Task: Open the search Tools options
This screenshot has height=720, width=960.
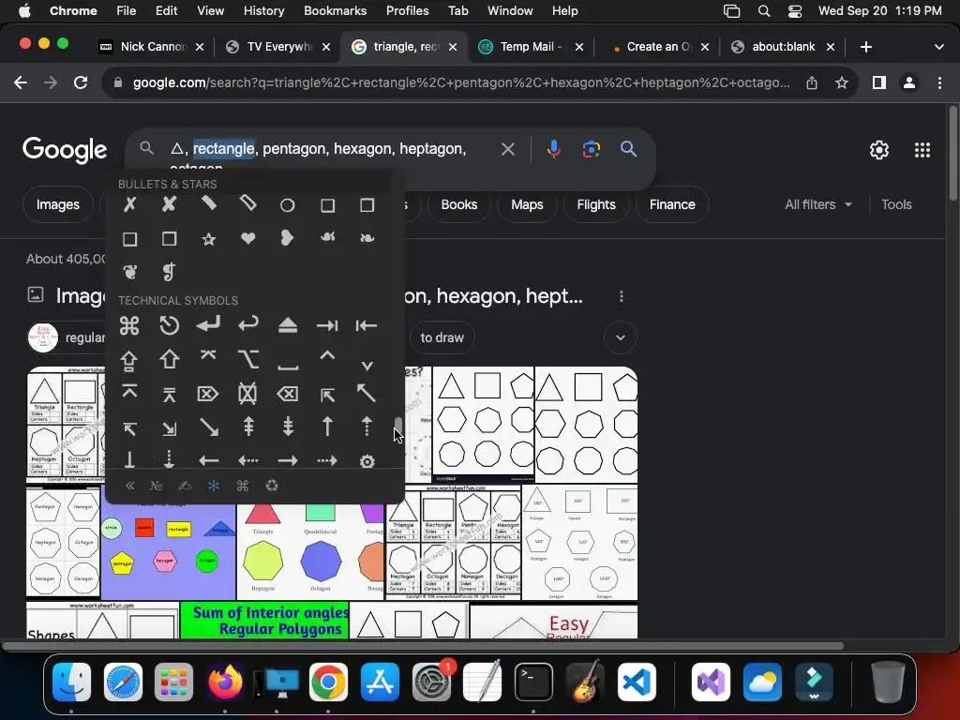Action: (x=896, y=204)
